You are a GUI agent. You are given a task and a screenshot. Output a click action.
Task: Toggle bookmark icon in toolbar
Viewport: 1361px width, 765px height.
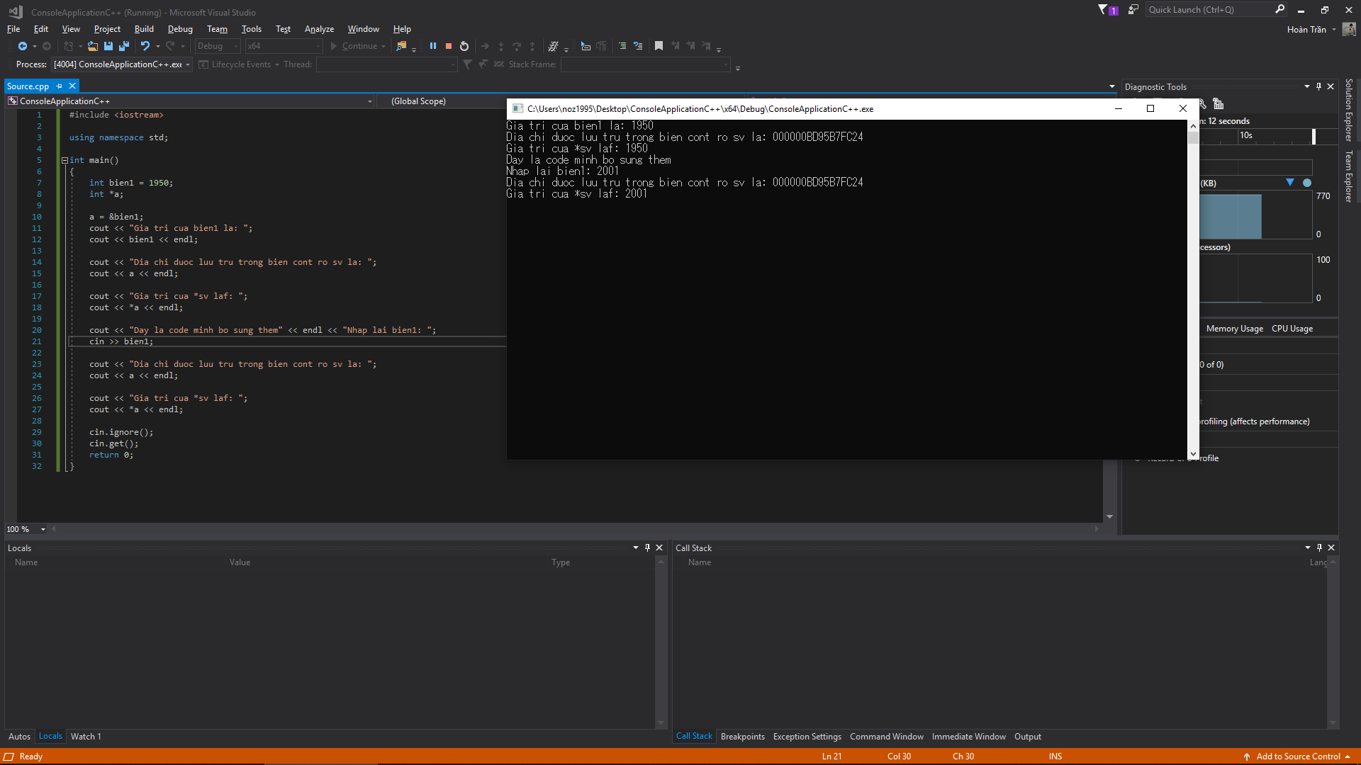click(x=659, y=46)
